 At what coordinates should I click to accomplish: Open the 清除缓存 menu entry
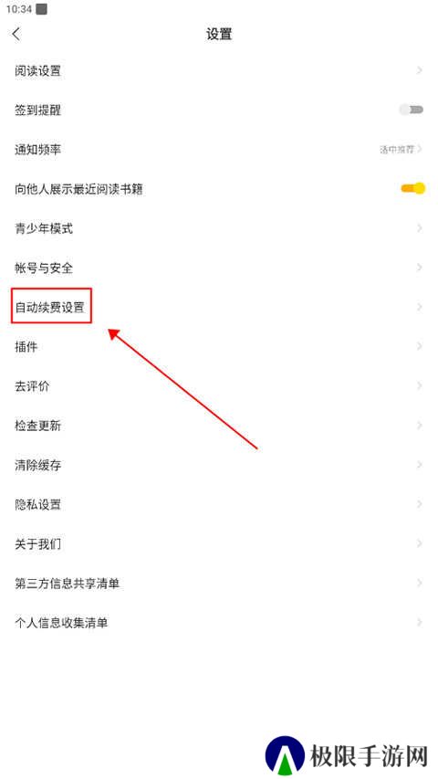click(219, 465)
